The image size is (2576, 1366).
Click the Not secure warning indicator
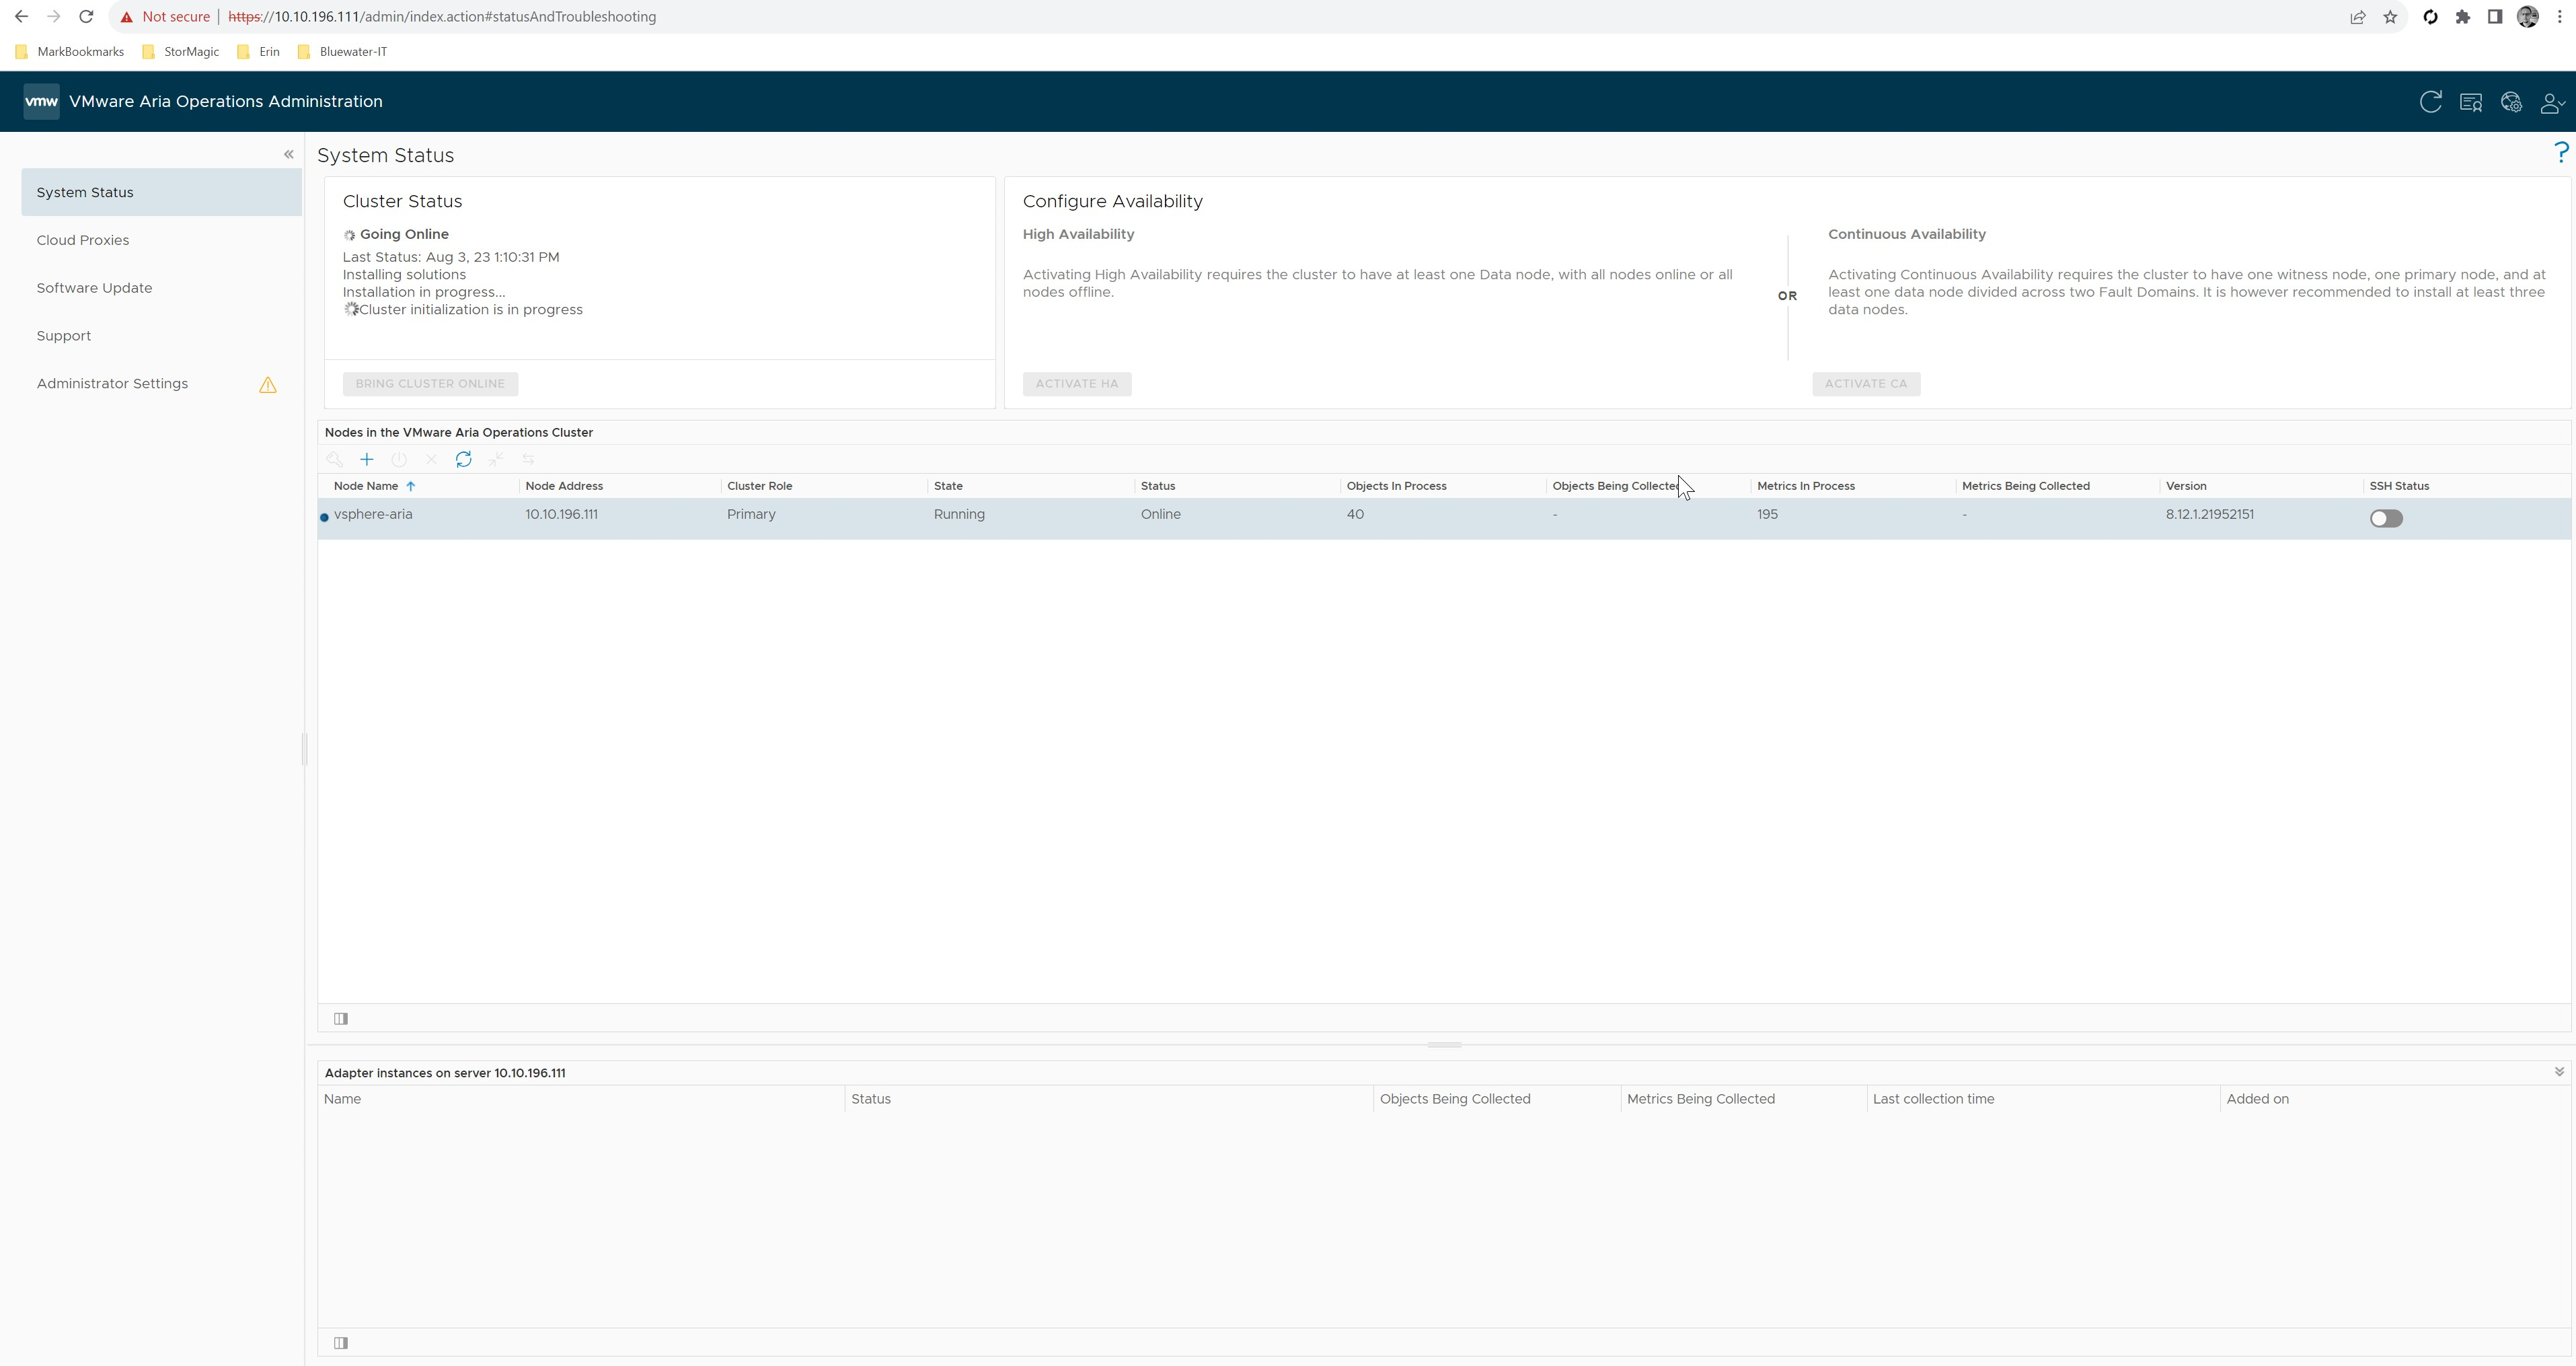[x=166, y=17]
